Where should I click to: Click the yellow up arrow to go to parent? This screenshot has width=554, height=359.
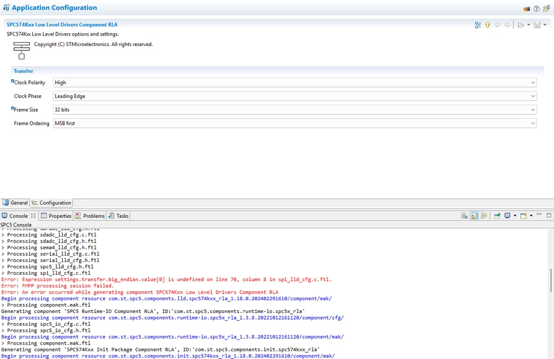click(x=487, y=25)
